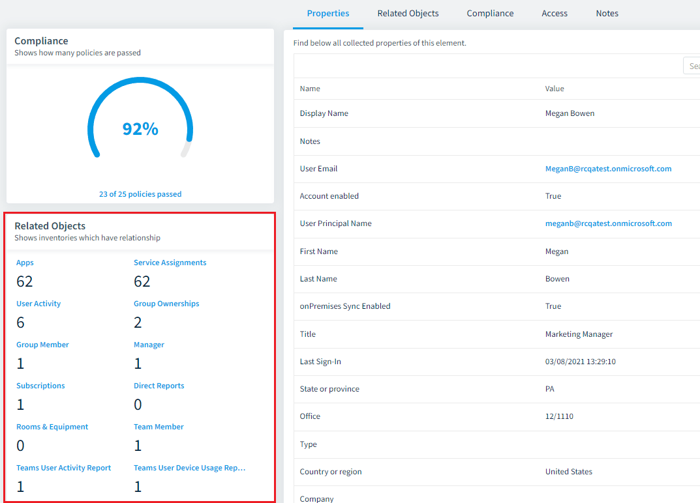Click the MeganB@rcqatest.onmicrosoft.com email link
The height and width of the screenshot is (503, 700).
(x=608, y=169)
